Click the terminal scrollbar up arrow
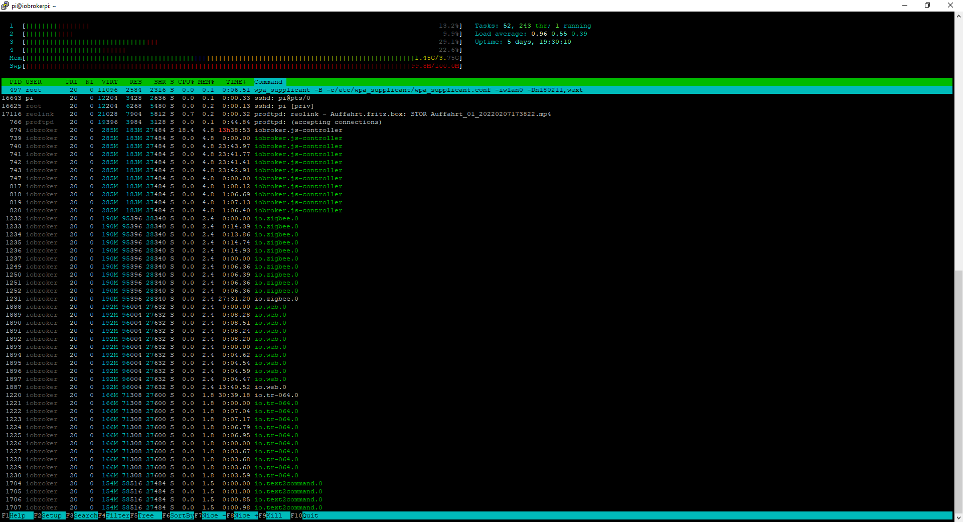The image size is (963, 522). pos(958,16)
